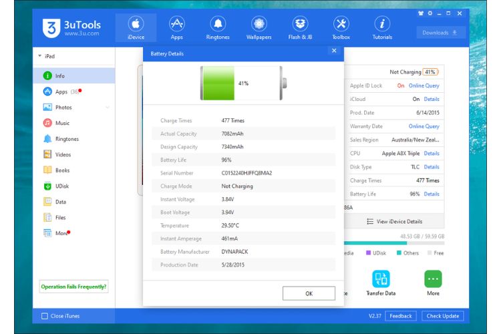Select Books in the sidebar

pos(74,170)
